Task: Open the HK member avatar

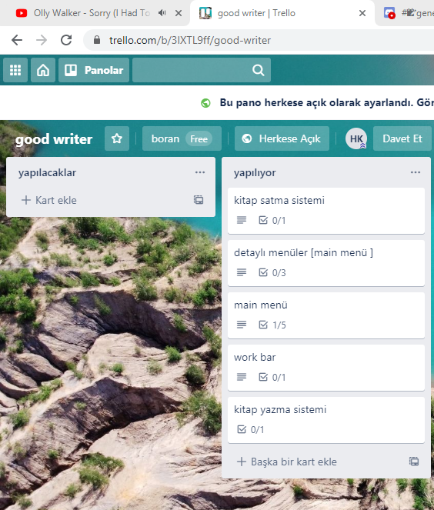Action: coord(356,138)
